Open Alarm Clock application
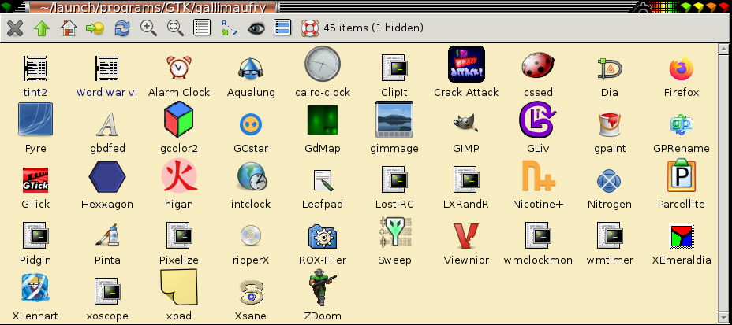 (179, 67)
